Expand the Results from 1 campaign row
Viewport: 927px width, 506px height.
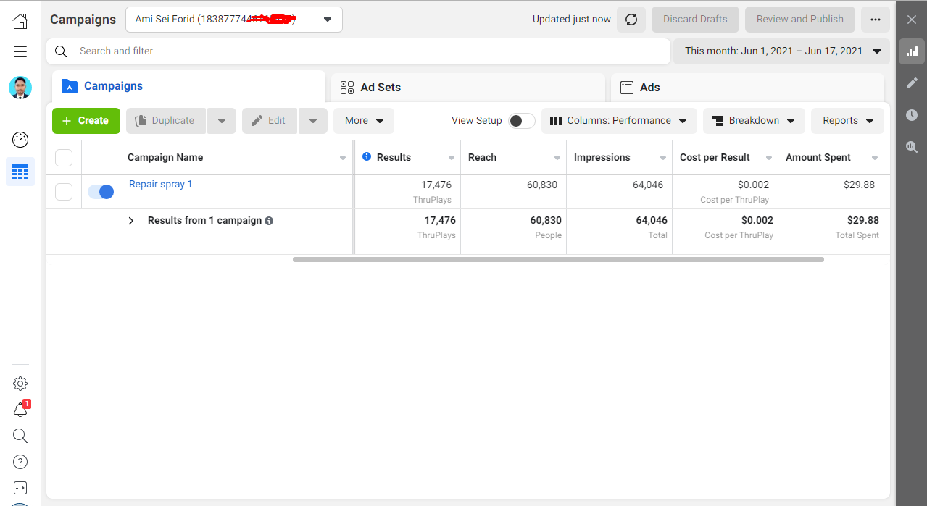click(x=131, y=220)
